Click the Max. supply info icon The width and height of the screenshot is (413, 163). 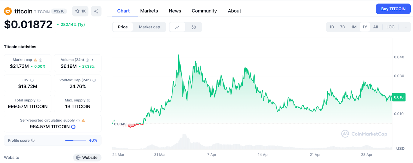[89, 100]
